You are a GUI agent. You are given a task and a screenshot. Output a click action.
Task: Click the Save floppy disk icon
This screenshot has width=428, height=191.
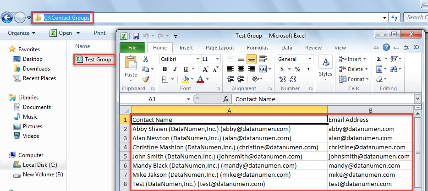click(136, 36)
